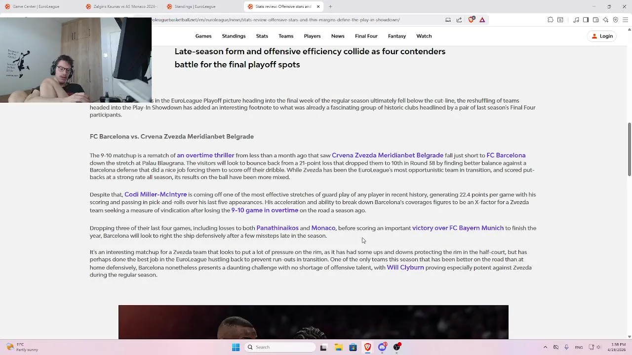Switch to Zalgiris Kaunas vs AS Monaco tab
This screenshot has width=632, height=355.
click(x=121, y=6)
